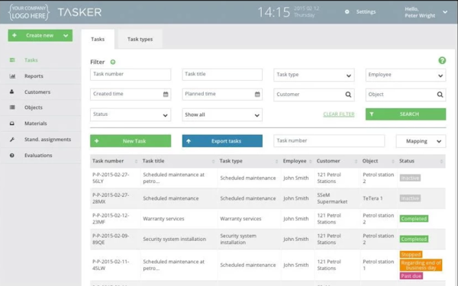The image size is (458, 286).
Task: Focus the Task title filter field
Action: (222, 75)
